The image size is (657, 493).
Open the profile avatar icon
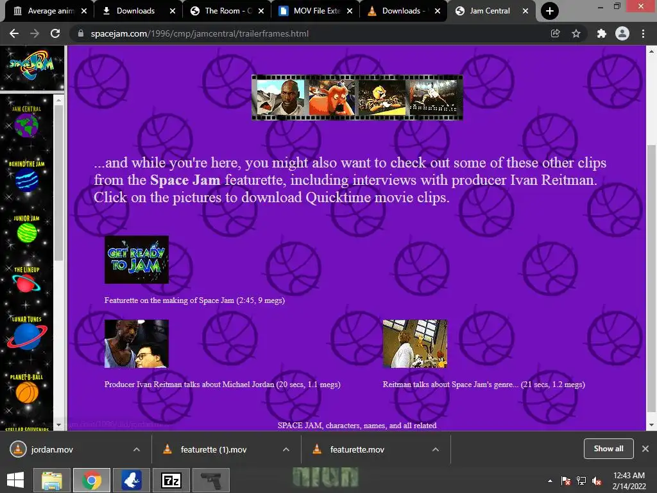click(622, 33)
